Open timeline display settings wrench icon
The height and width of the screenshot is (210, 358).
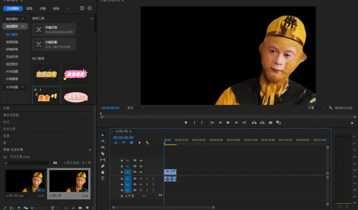point(147,143)
